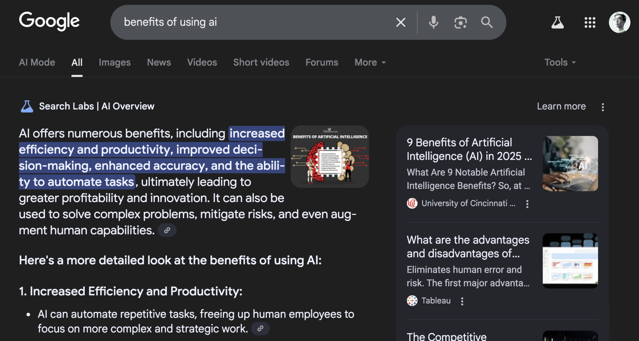Open options for University of Cincinnati source
The image size is (639, 341).
527,204
